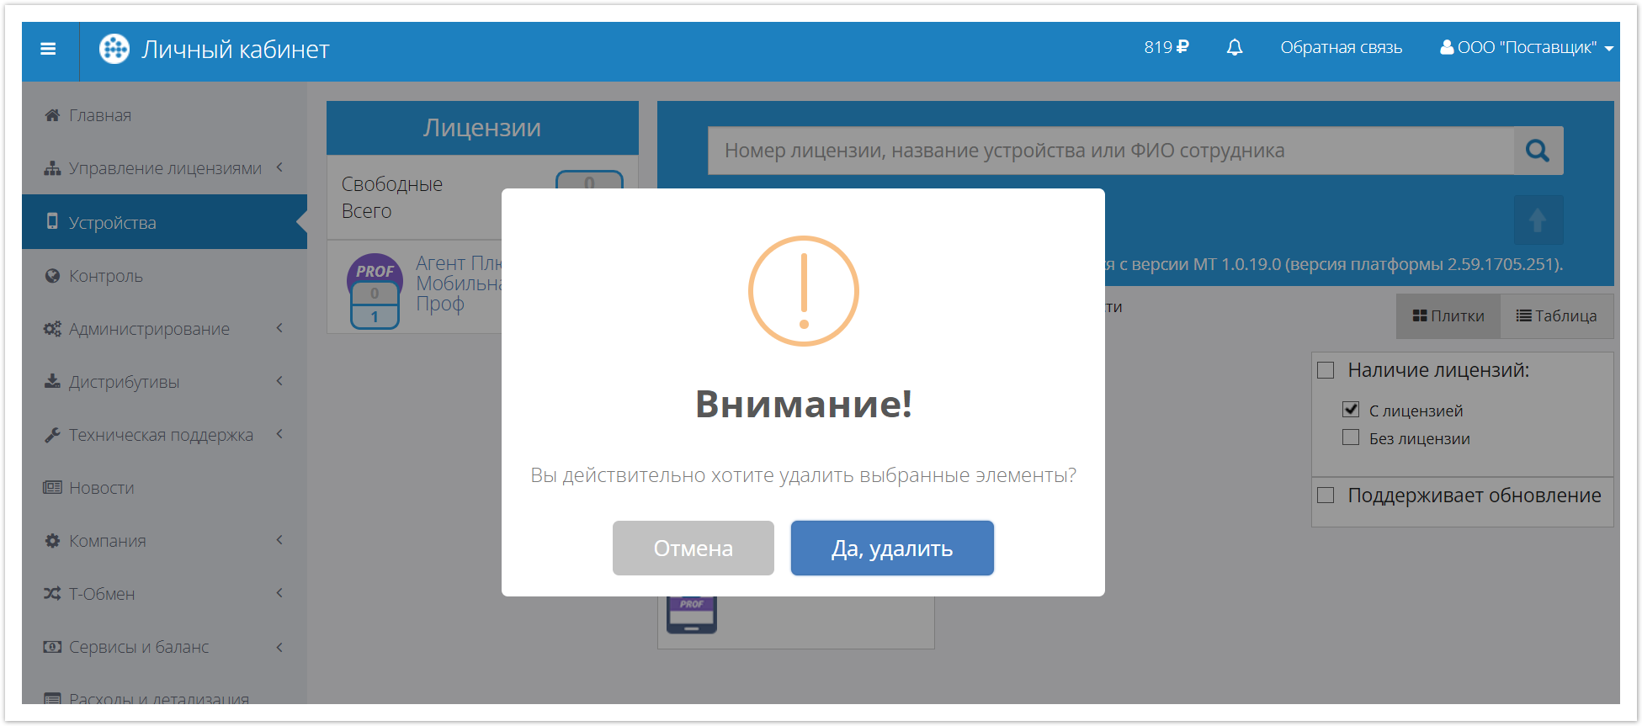Confirm with Да, удалить button
Viewport: 1642px width, 726px height.
tap(892, 548)
